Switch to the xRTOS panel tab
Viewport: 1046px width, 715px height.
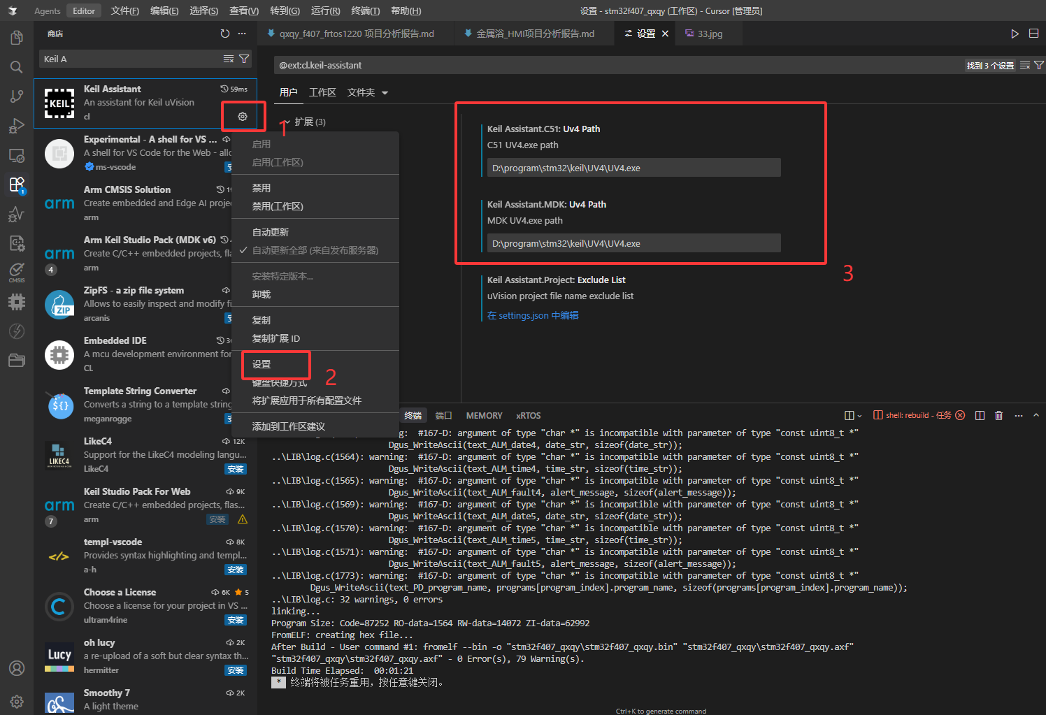click(x=529, y=415)
